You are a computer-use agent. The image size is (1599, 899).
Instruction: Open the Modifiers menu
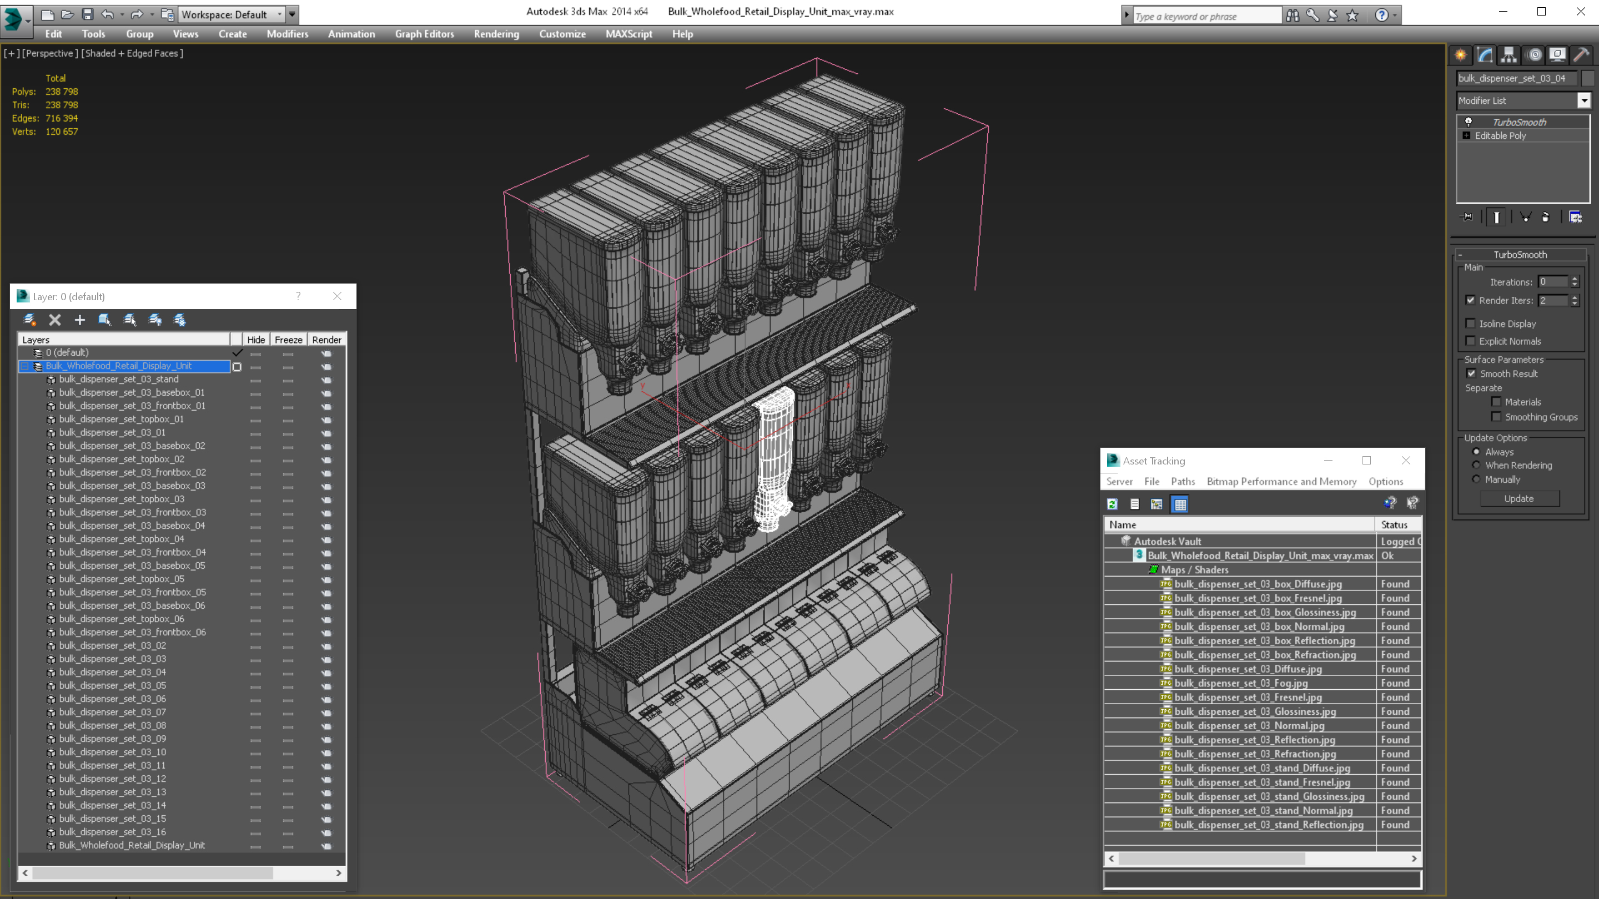[x=287, y=34]
